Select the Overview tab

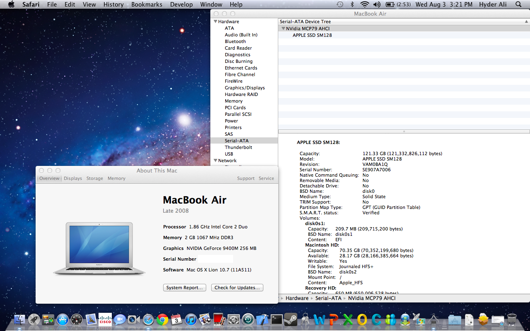click(x=49, y=178)
